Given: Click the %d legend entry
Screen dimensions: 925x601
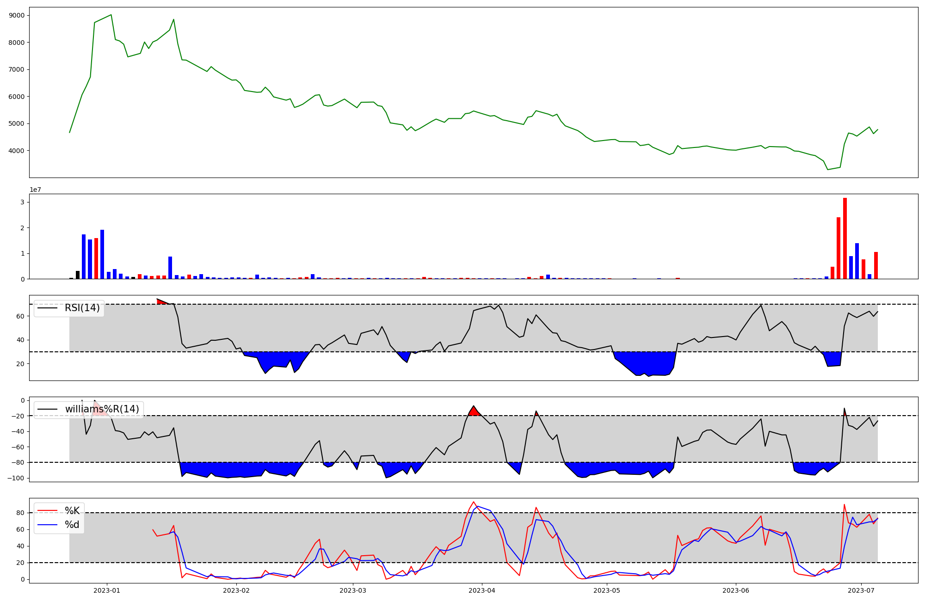Looking at the screenshot, I should coord(72,525).
